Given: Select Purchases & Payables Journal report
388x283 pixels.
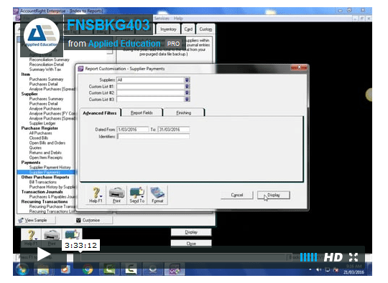Looking at the screenshot, I should pyautogui.click(x=52, y=196).
